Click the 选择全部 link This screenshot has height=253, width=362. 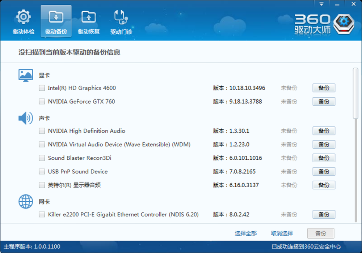tap(246, 233)
